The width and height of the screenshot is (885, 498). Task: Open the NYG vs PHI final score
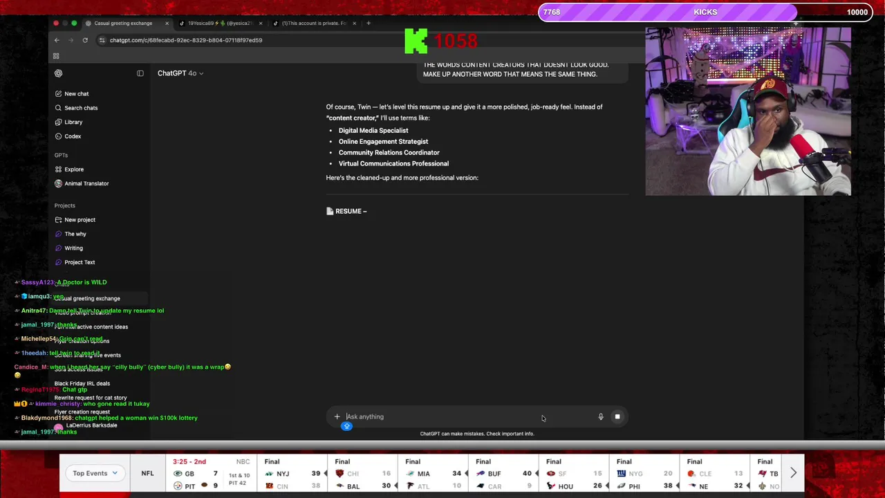click(645, 474)
